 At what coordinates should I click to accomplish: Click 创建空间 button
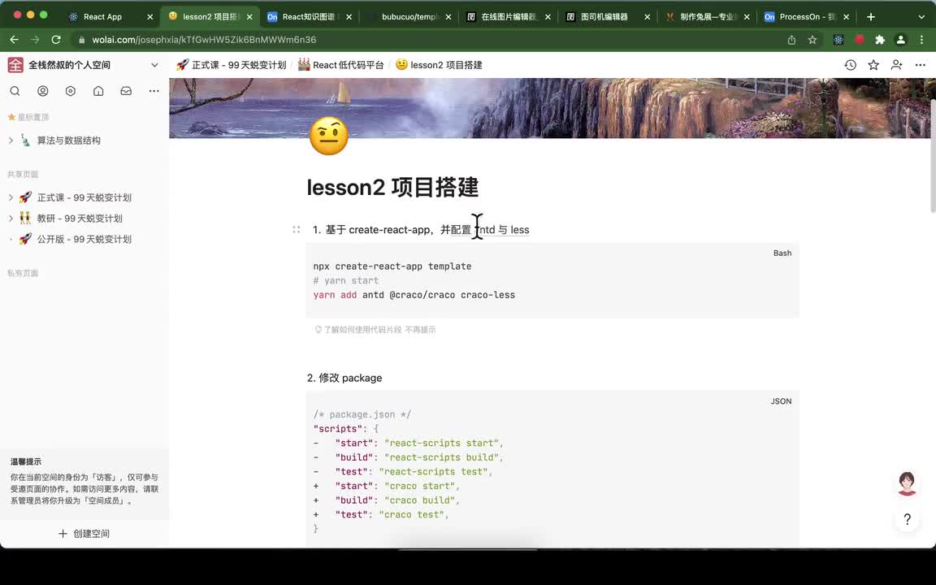click(84, 534)
